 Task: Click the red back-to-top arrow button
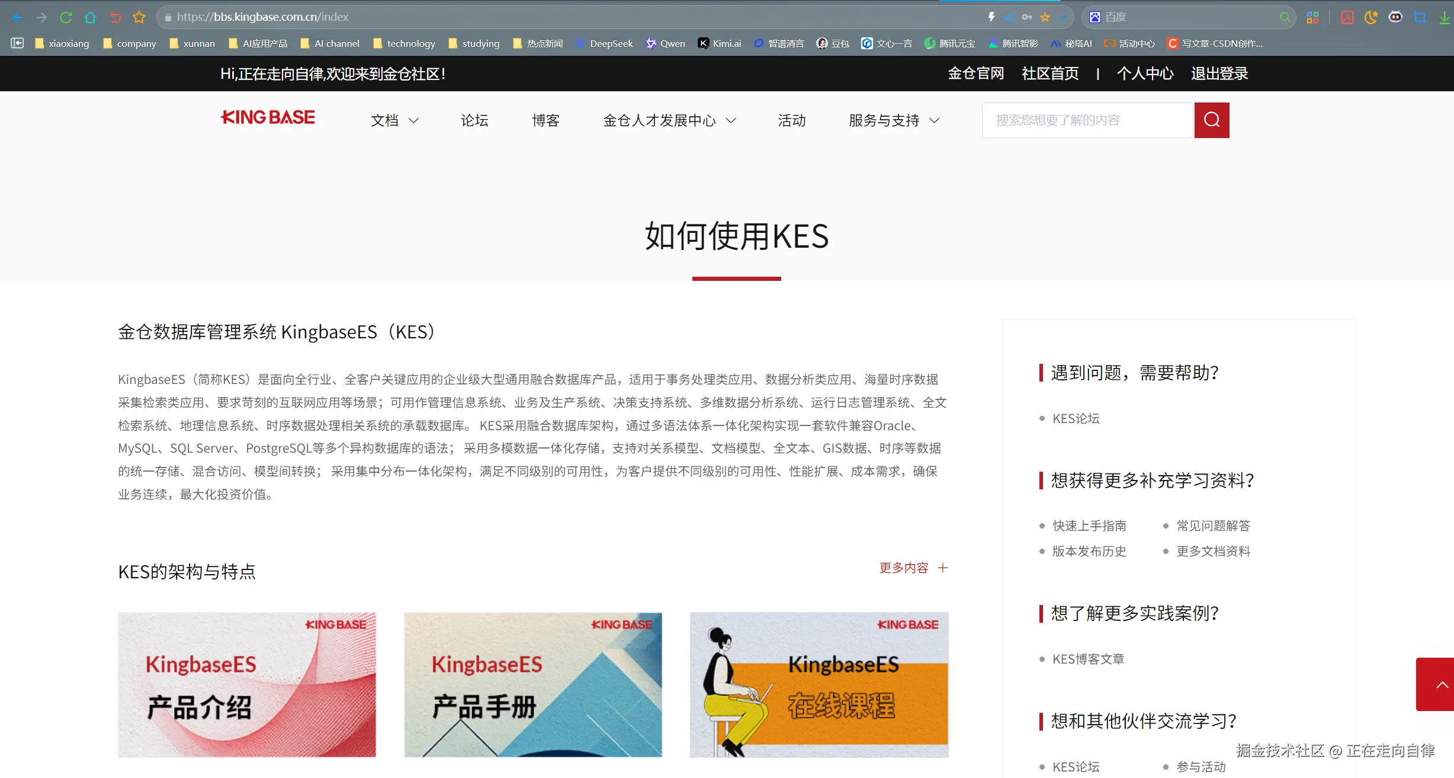(1435, 684)
